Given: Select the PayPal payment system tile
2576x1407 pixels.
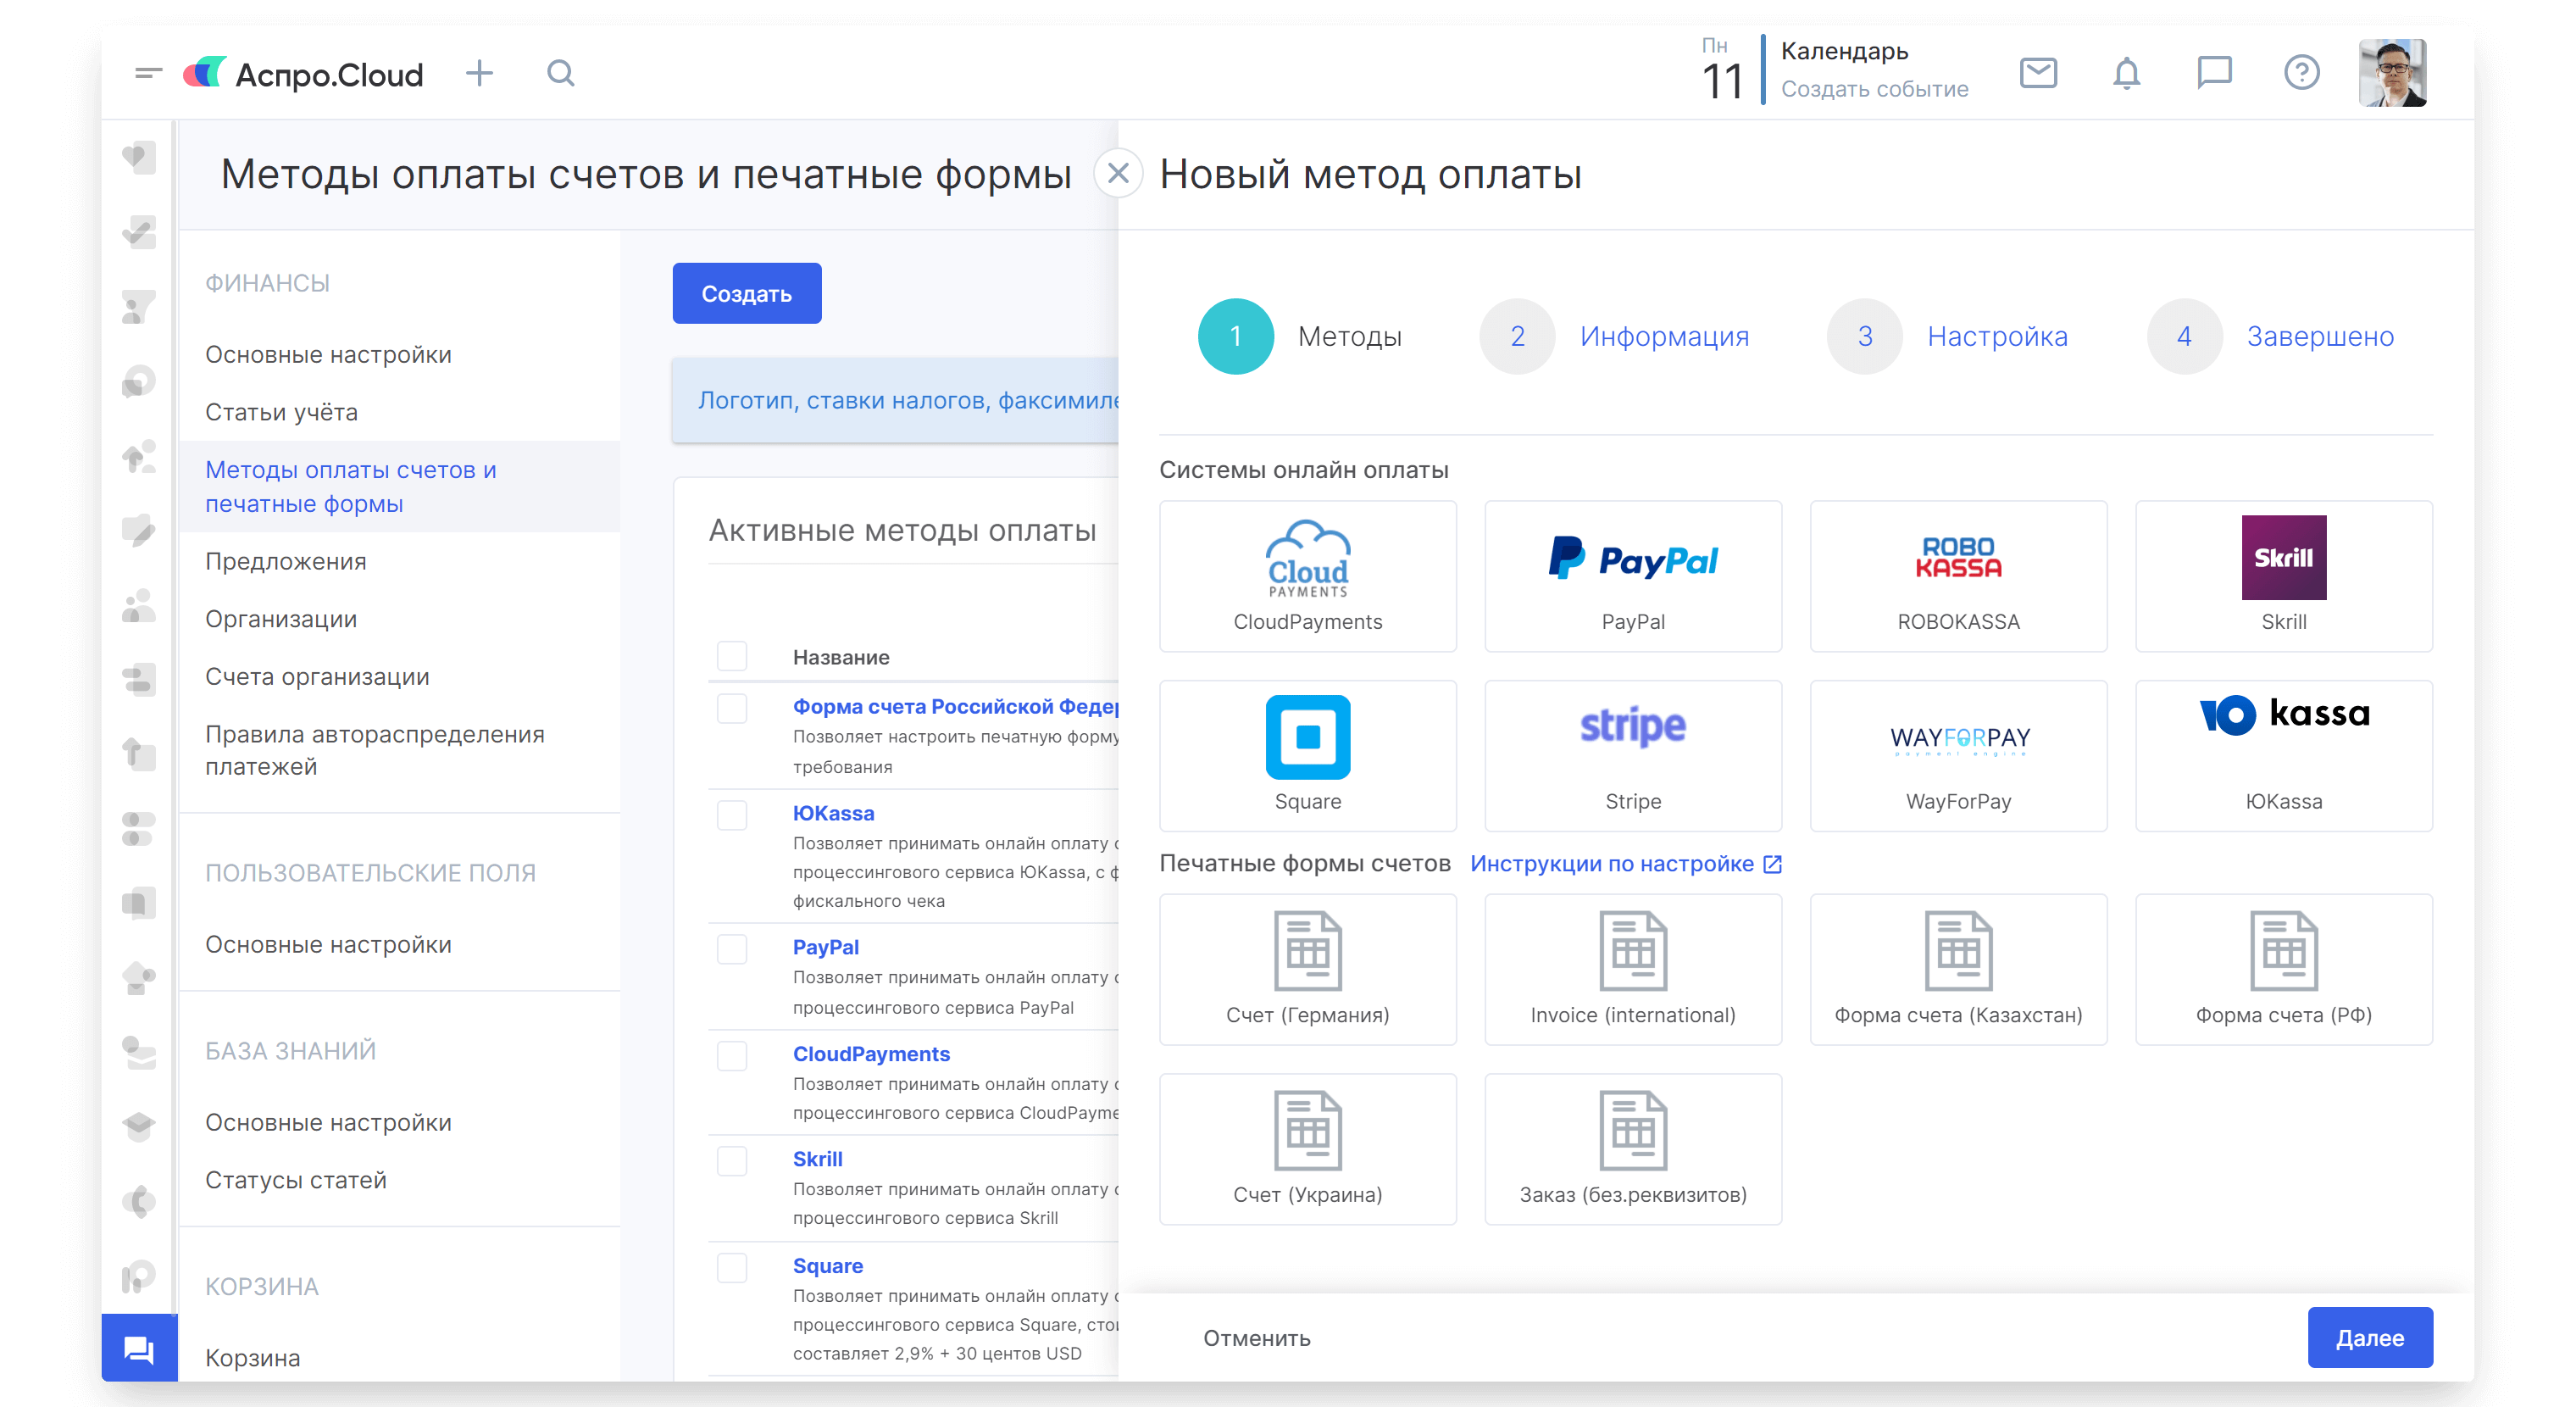Looking at the screenshot, I should click(x=1633, y=576).
